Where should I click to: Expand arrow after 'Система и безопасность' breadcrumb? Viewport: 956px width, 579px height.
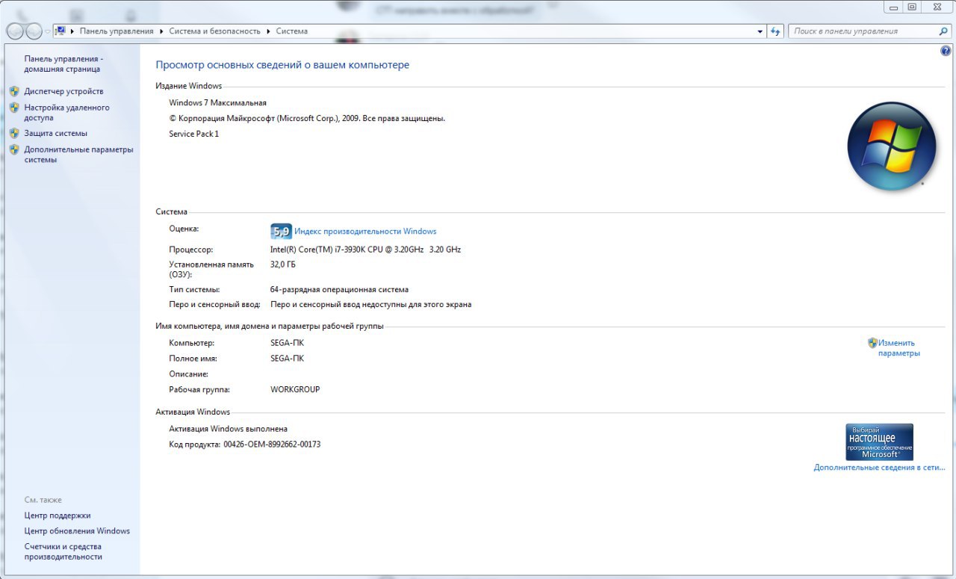pyautogui.click(x=268, y=31)
